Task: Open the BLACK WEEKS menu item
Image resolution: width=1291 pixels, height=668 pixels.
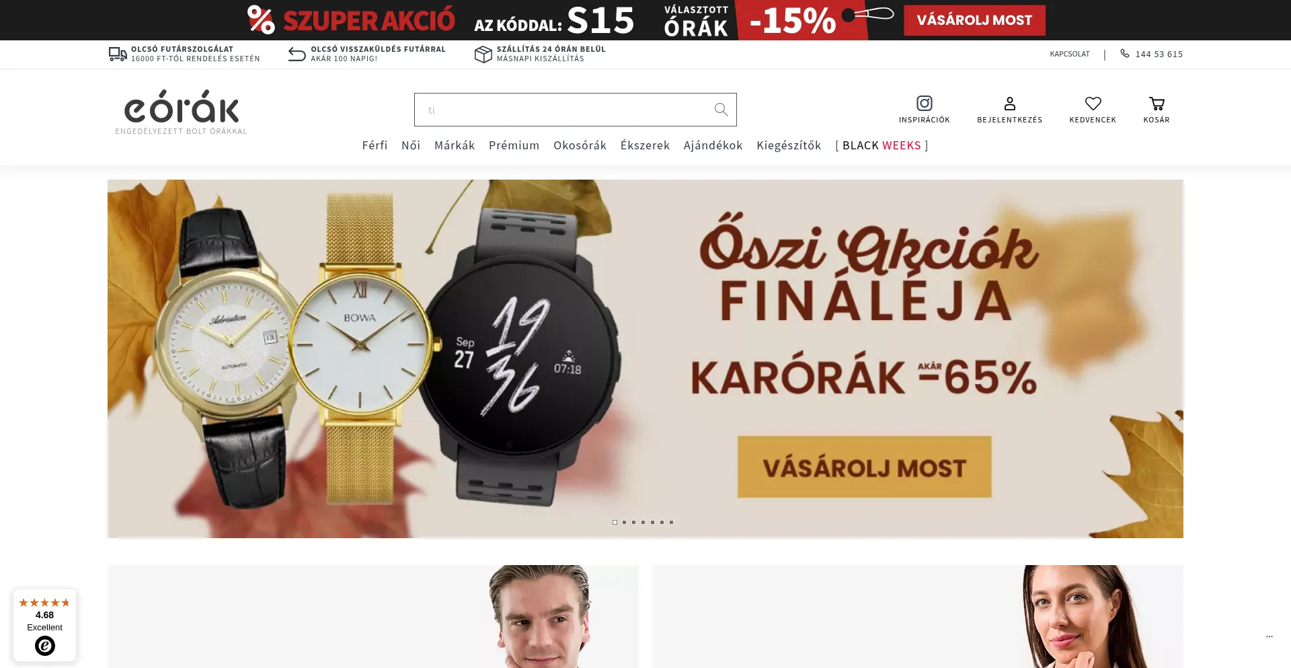Action: (882, 145)
